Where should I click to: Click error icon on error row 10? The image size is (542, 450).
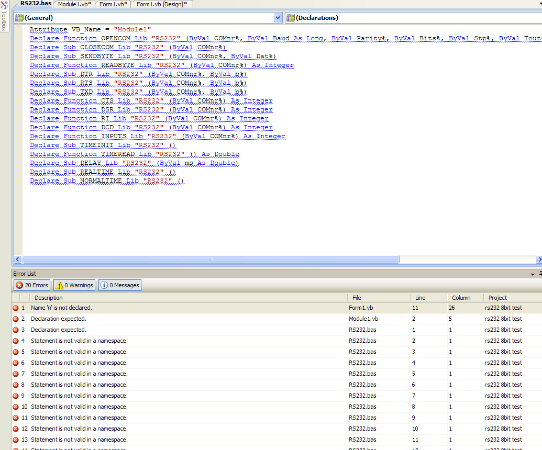16,407
